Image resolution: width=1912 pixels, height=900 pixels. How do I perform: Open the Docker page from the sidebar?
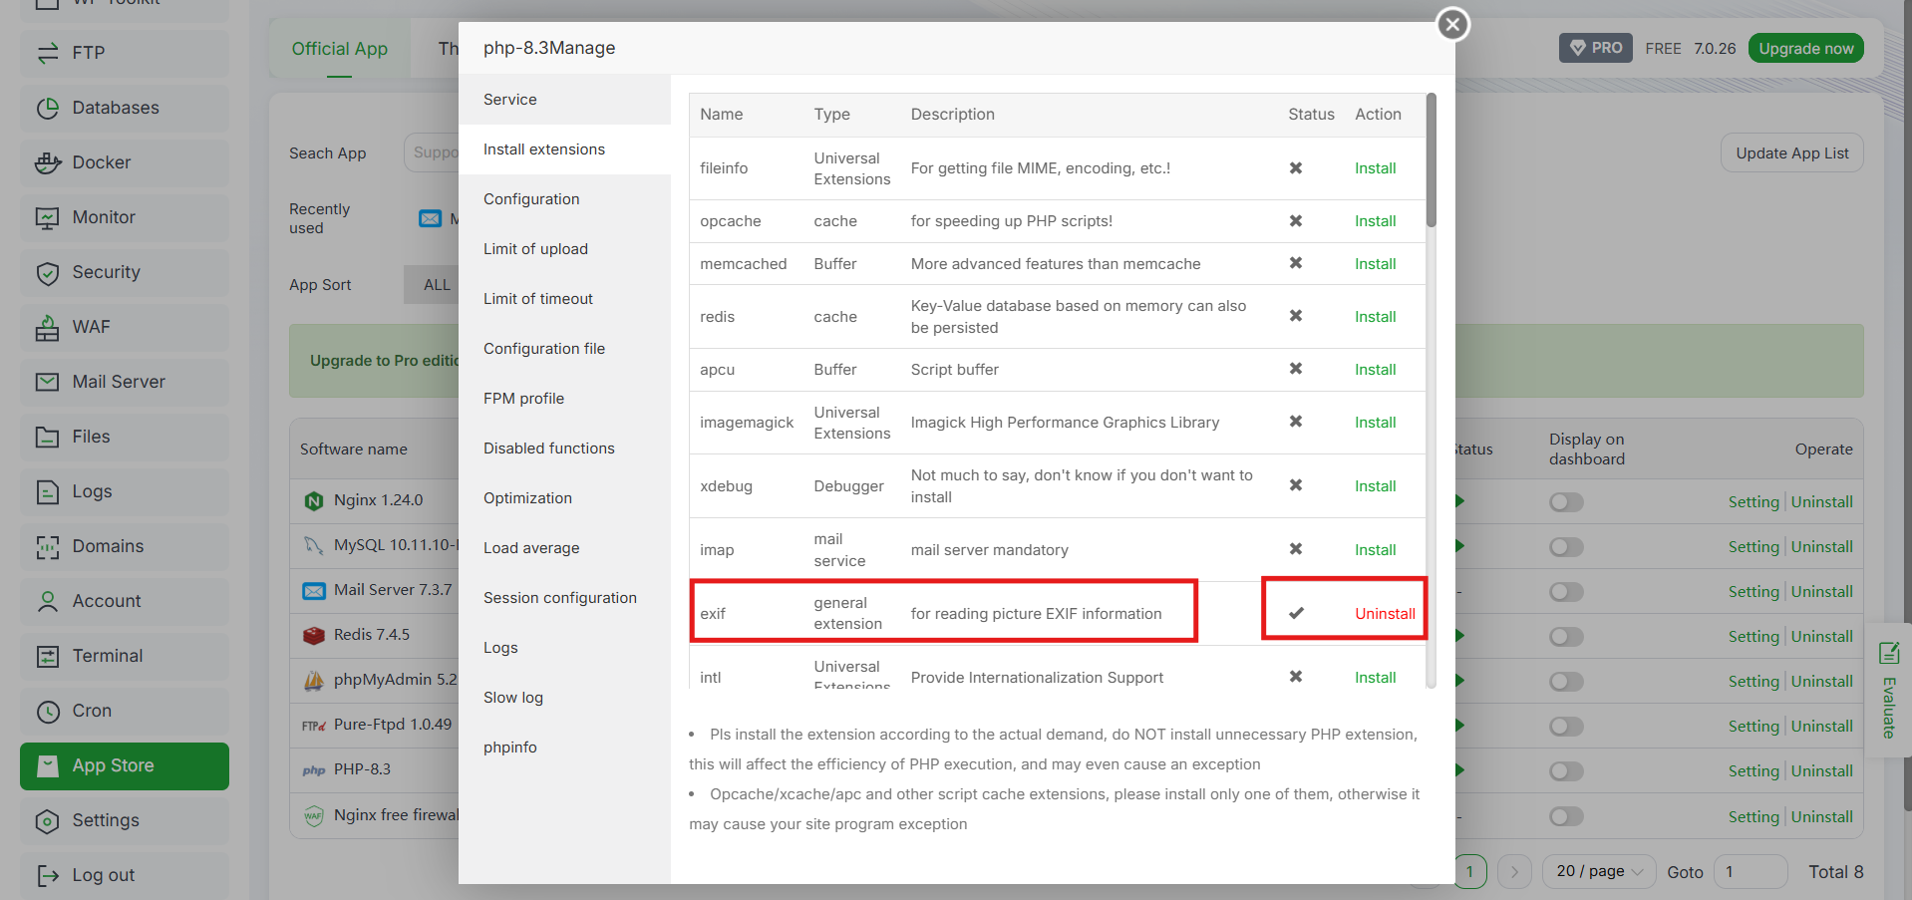click(125, 162)
